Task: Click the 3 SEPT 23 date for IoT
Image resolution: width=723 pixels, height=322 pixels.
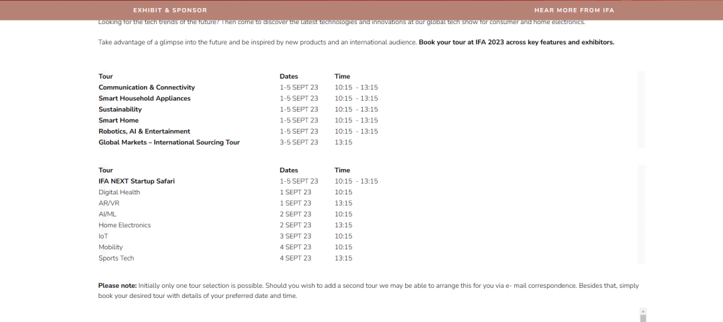Action: (x=296, y=236)
